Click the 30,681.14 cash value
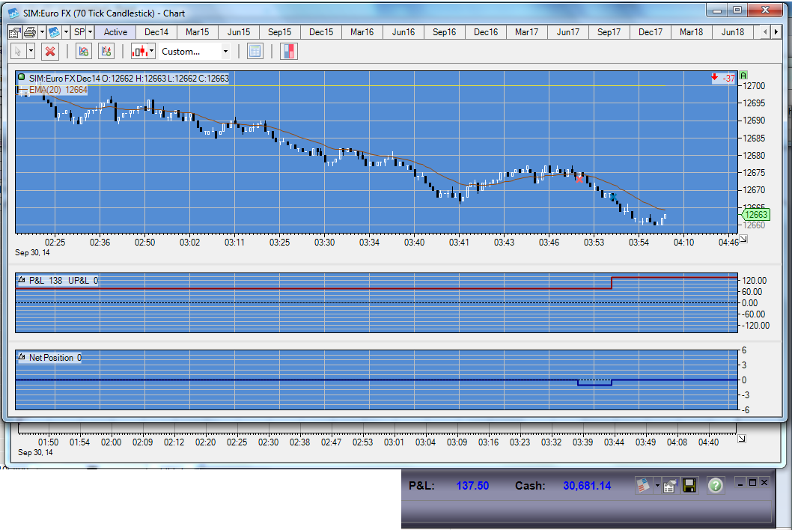The width and height of the screenshot is (792, 530). click(x=587, y=486)
